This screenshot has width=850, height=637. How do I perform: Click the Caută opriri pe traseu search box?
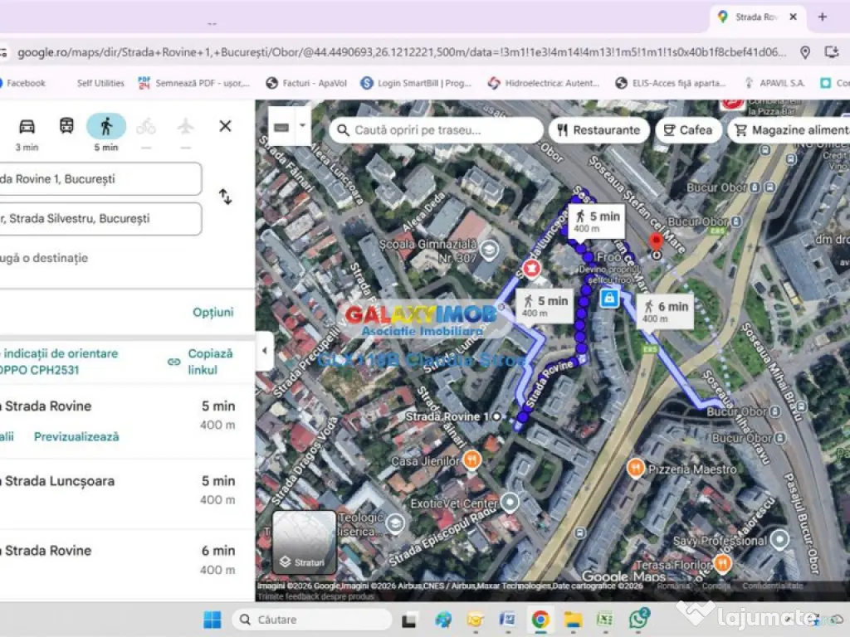point(437,130)
